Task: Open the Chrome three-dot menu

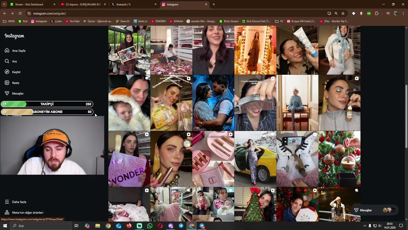Action: 403,13
